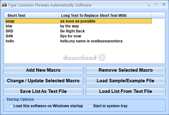Maximize the application window
The height and width of the screenshot is (115, 169).
156,5
